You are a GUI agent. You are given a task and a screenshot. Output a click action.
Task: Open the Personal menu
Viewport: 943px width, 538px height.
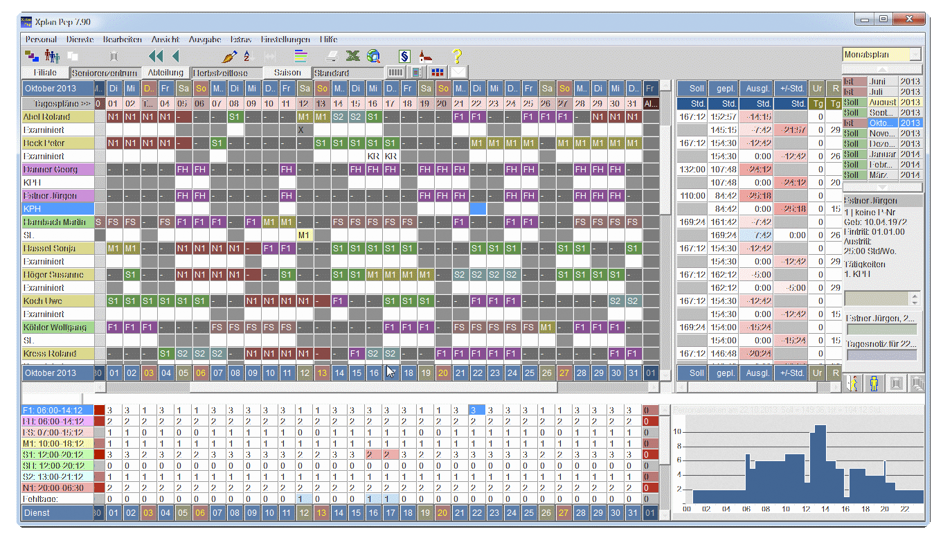[41, 39]
